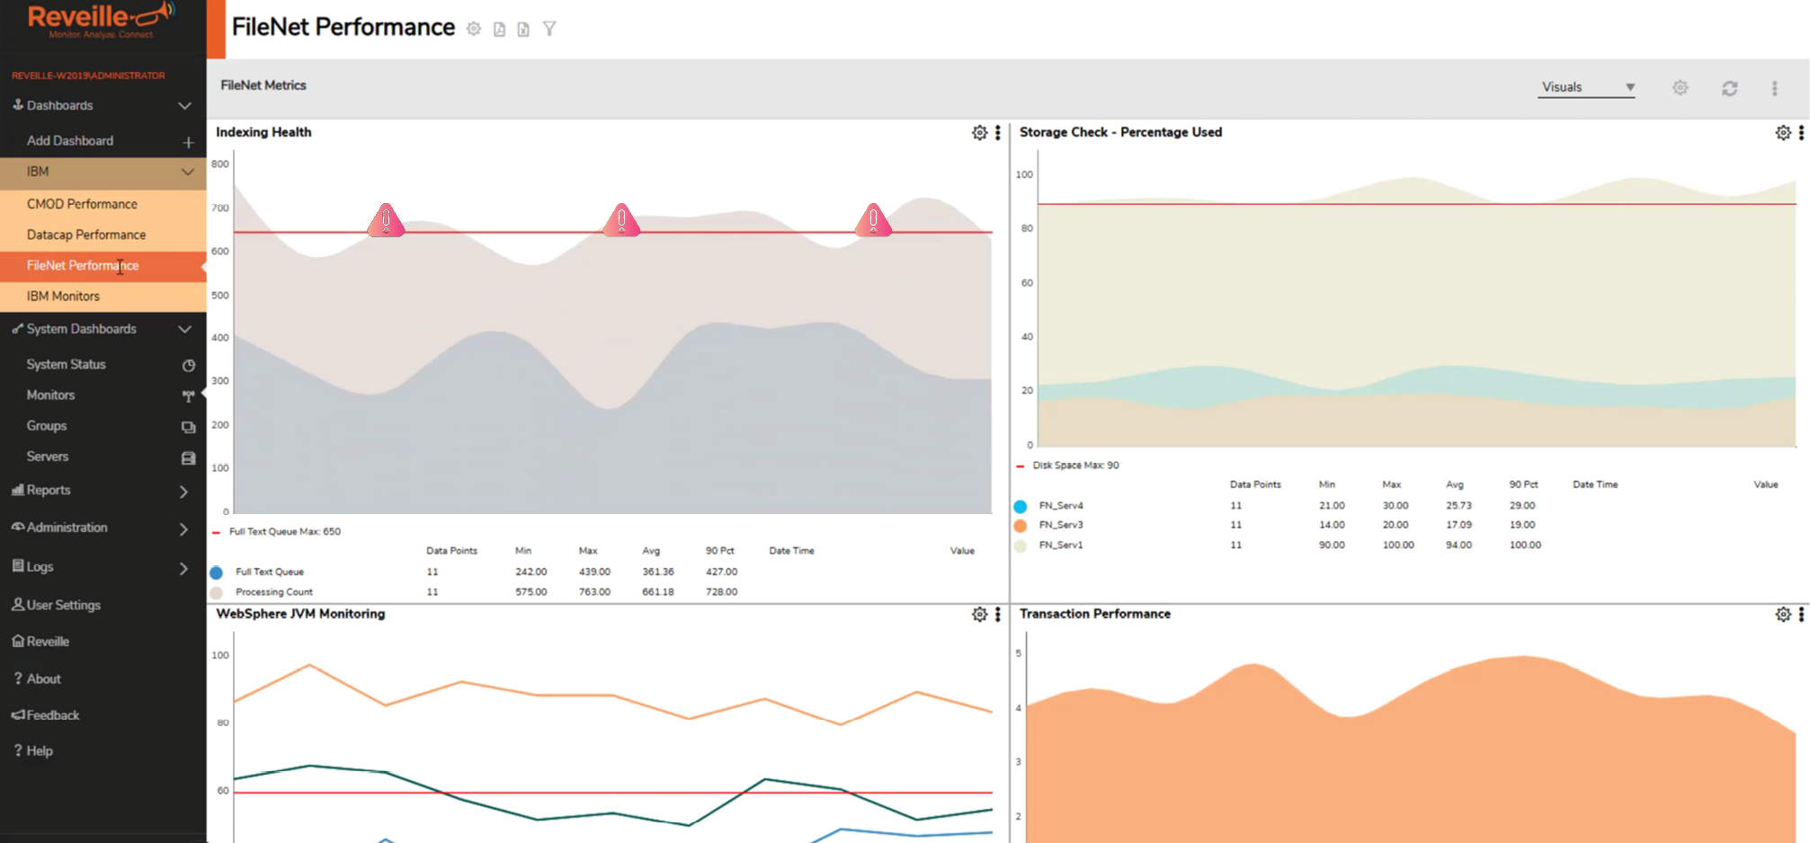Click the refresh icon in FileNet Metrics bar
Image resolution: width=1810 pixels, height=843 pixels.
(1730, 88)
